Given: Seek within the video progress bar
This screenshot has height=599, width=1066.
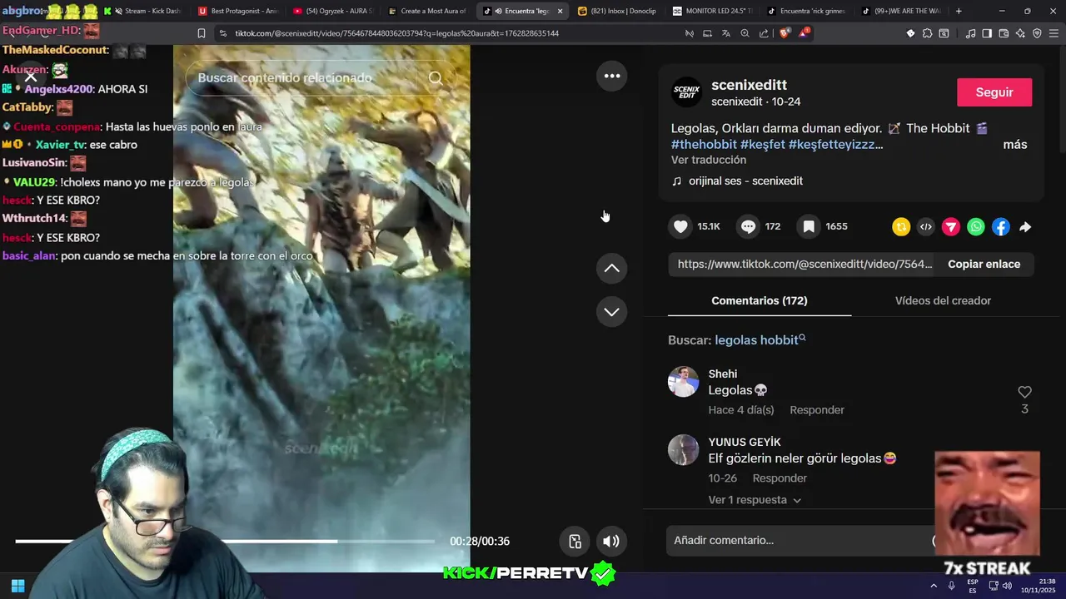Looking at the screenshot, I should point(225,542).
